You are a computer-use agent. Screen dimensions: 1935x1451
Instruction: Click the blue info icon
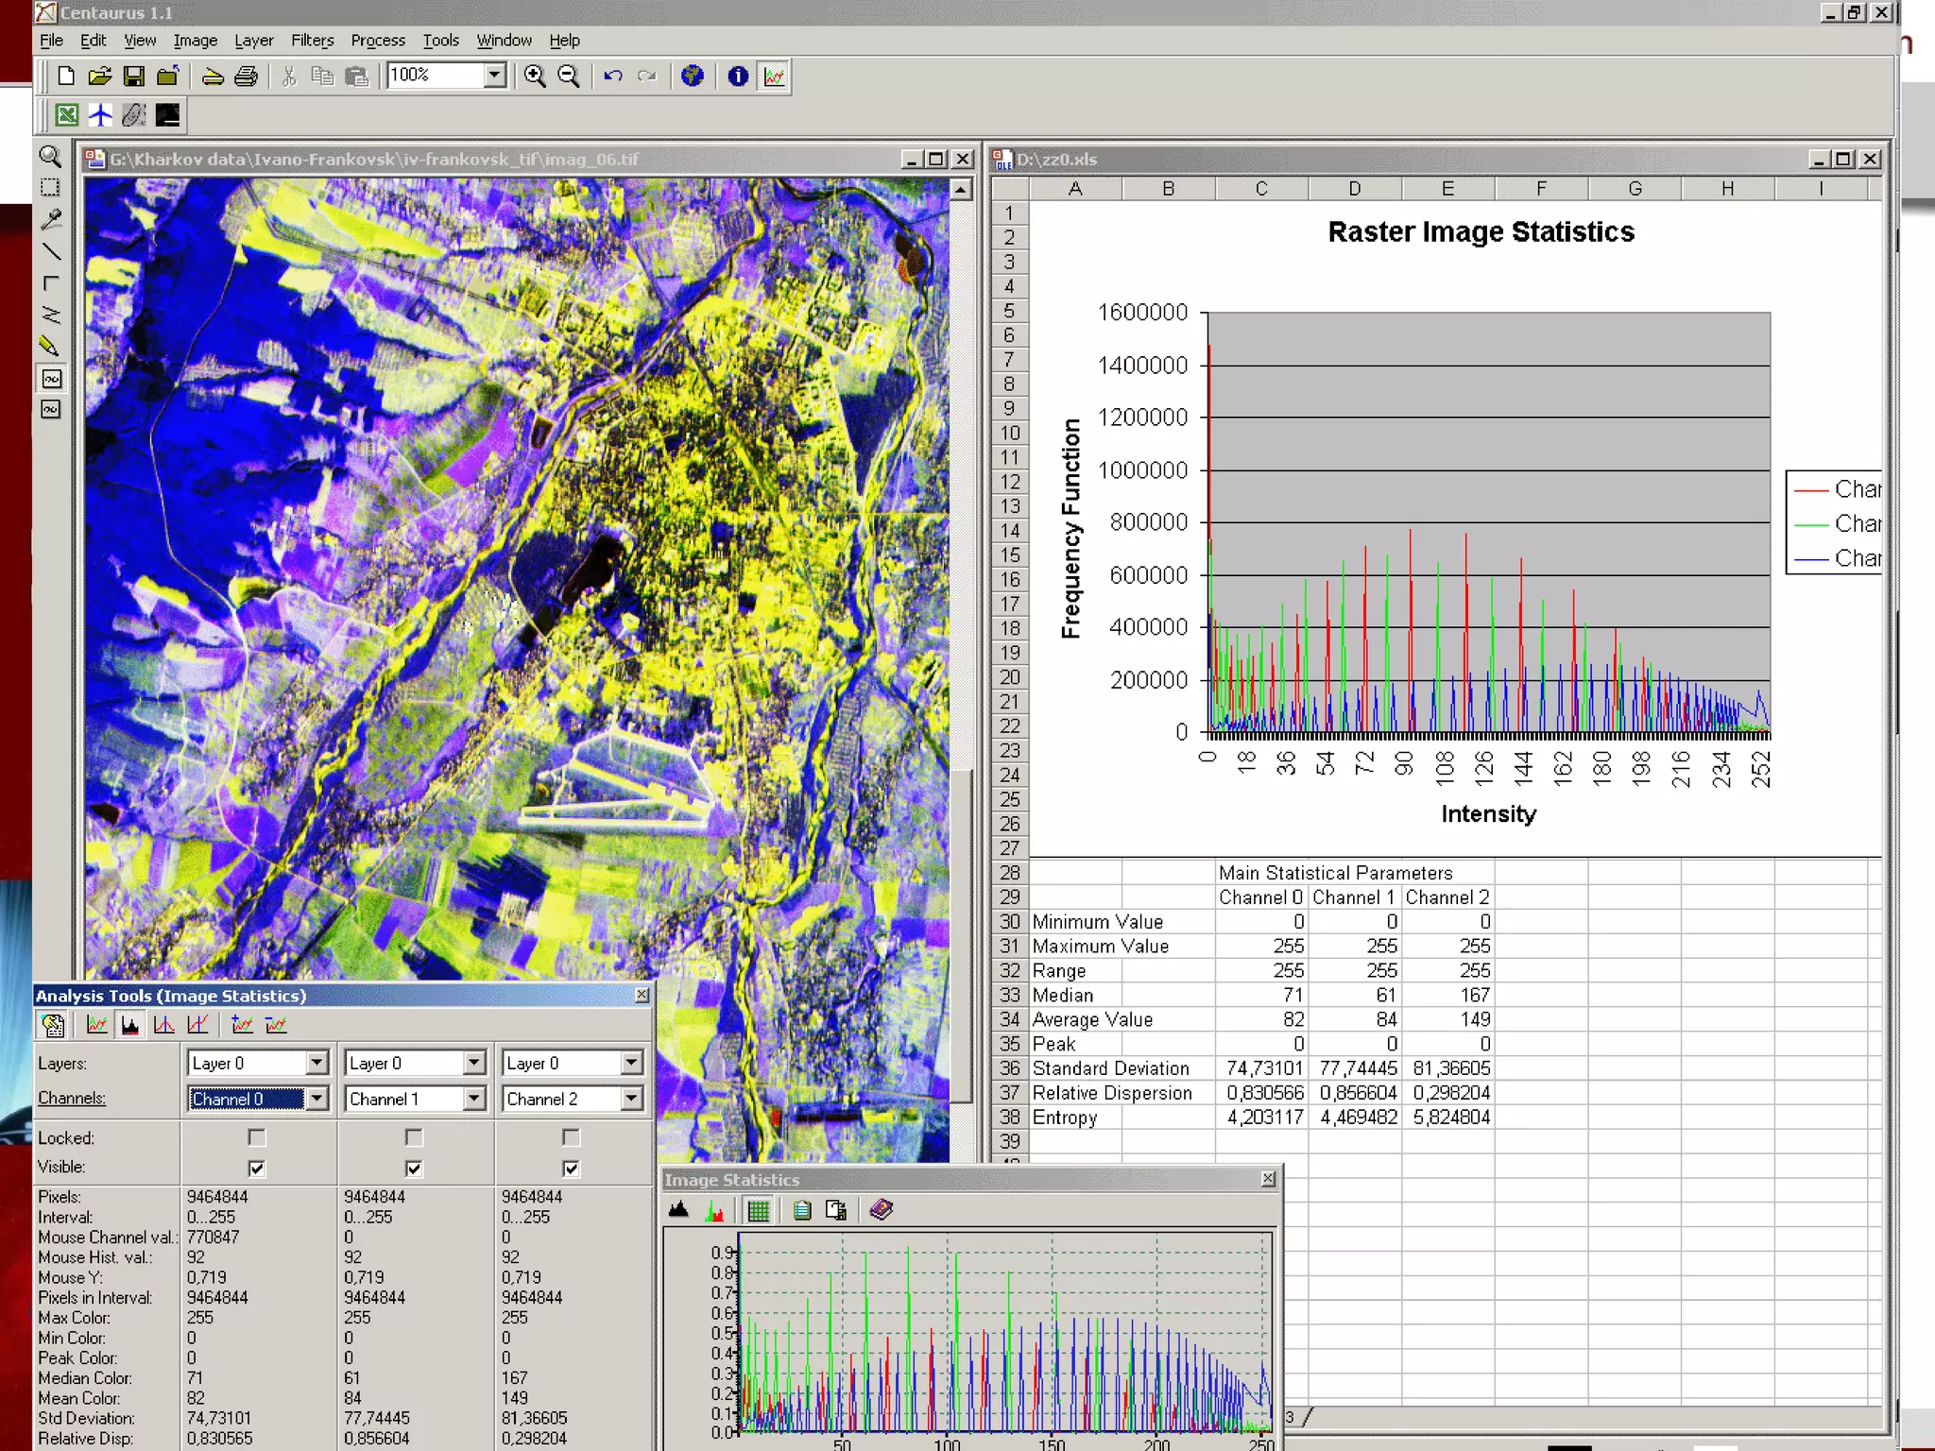738,77
